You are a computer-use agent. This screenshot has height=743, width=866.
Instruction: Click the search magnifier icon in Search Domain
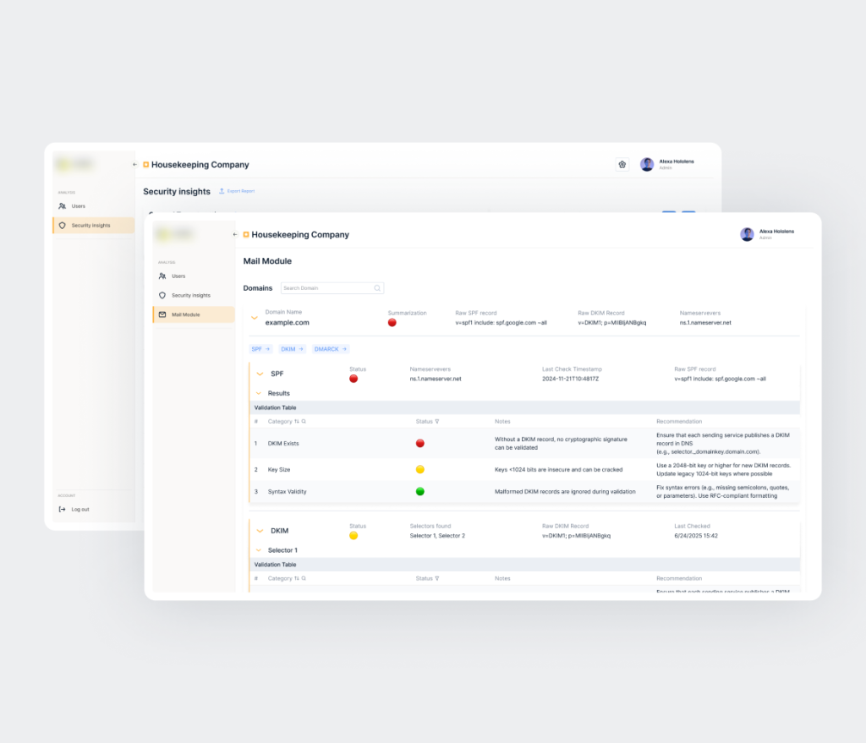point(377,287)
